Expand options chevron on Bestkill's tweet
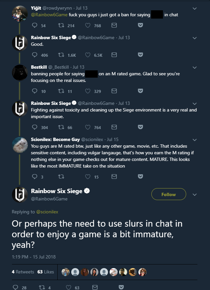Screen dimensions: 210x290 tap(194, 67)
